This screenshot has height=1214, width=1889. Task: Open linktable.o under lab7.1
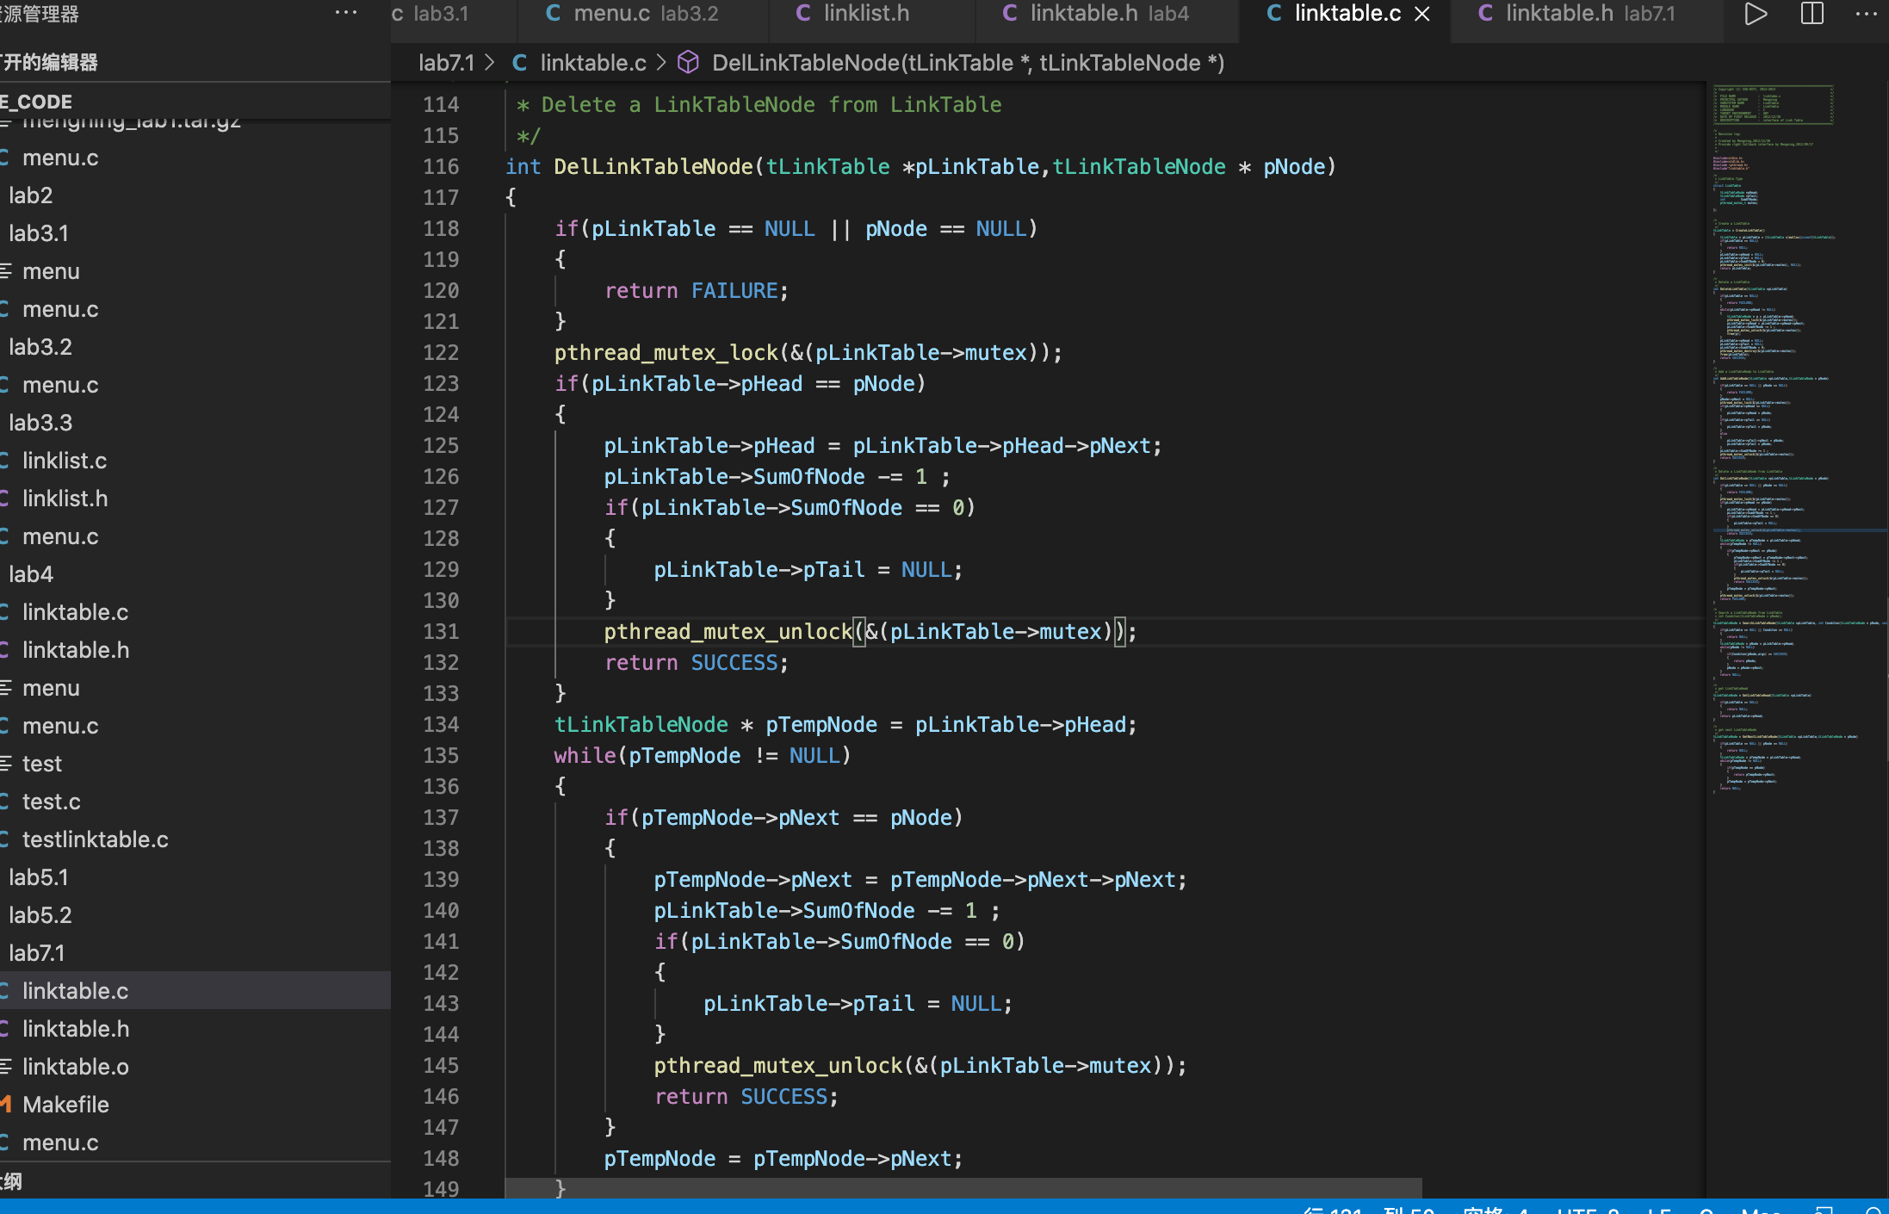(x=76, y=1067)
